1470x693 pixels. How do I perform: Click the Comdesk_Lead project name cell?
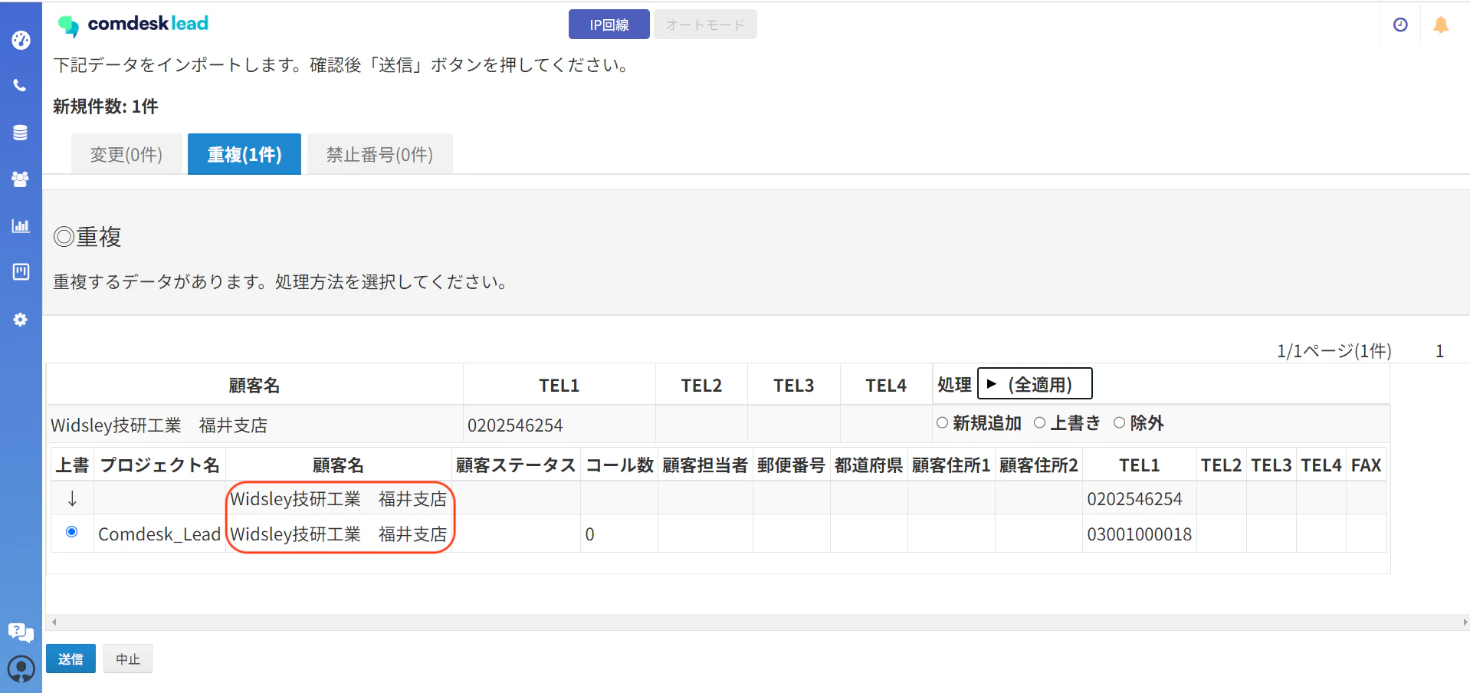pos(159,534)
